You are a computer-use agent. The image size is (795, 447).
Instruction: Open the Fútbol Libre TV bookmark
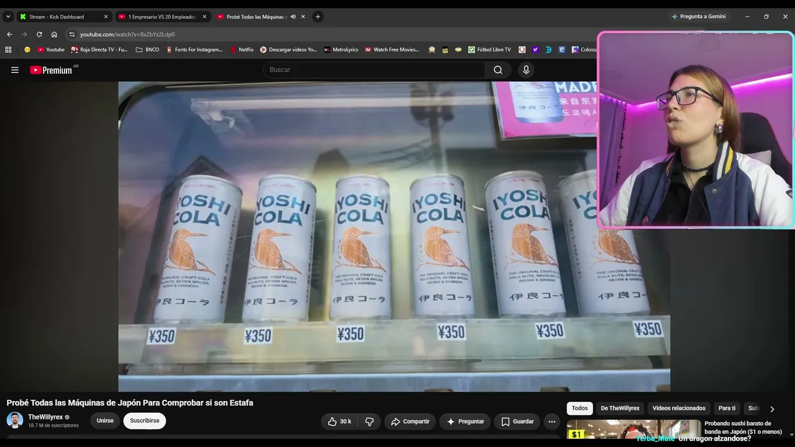coord(489,50)
